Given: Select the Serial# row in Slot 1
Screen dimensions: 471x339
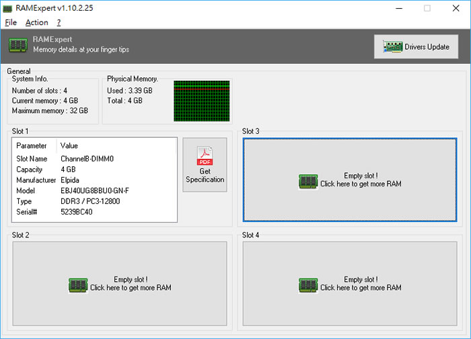Looking at the screenshot, I should coord(94,212).
